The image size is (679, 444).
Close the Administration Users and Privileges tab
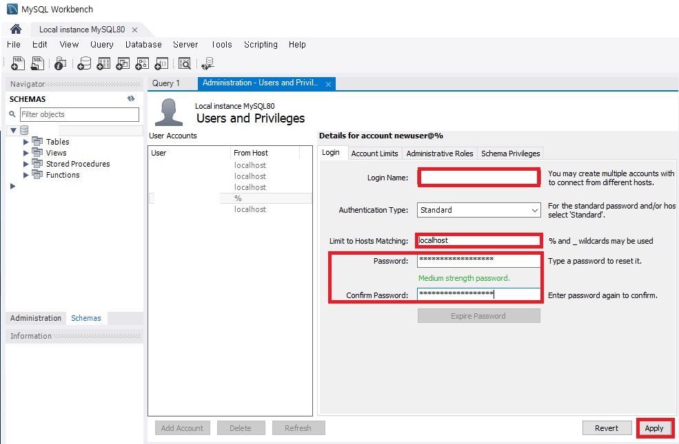pyautogui.click(x=328, y=84)
